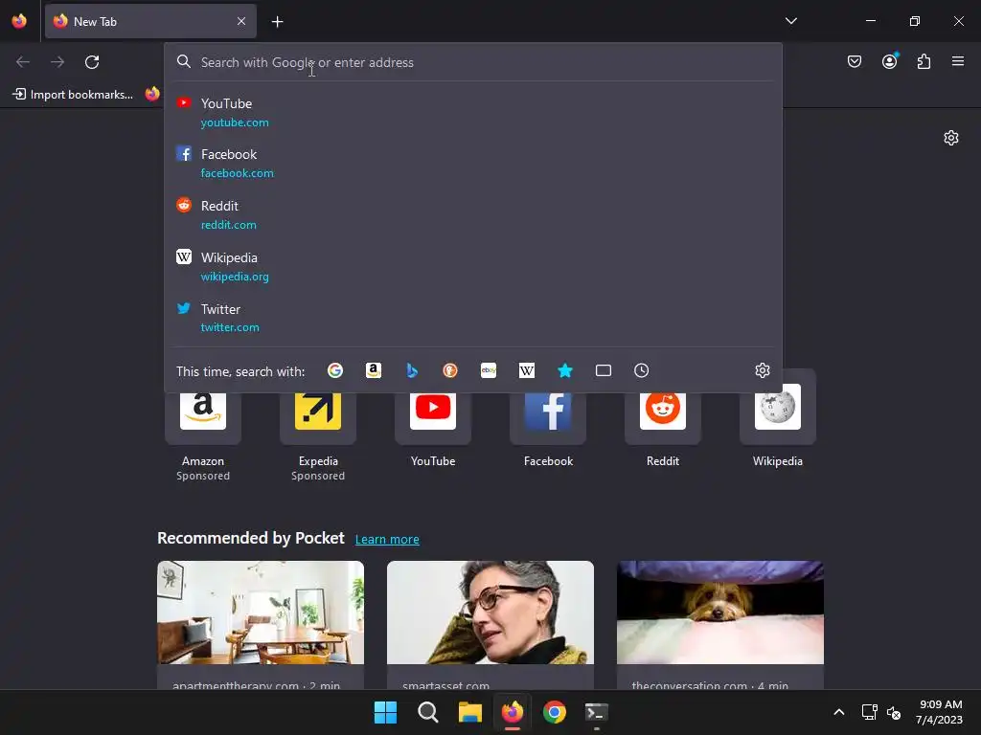The height and width of the screenshot is (735, 981).
Task: Close the New Tab tab
Action: click(x=241, y=21)
